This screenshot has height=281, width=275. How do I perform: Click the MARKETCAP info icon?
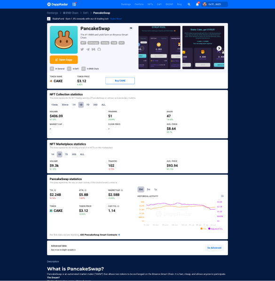(122, 190)
